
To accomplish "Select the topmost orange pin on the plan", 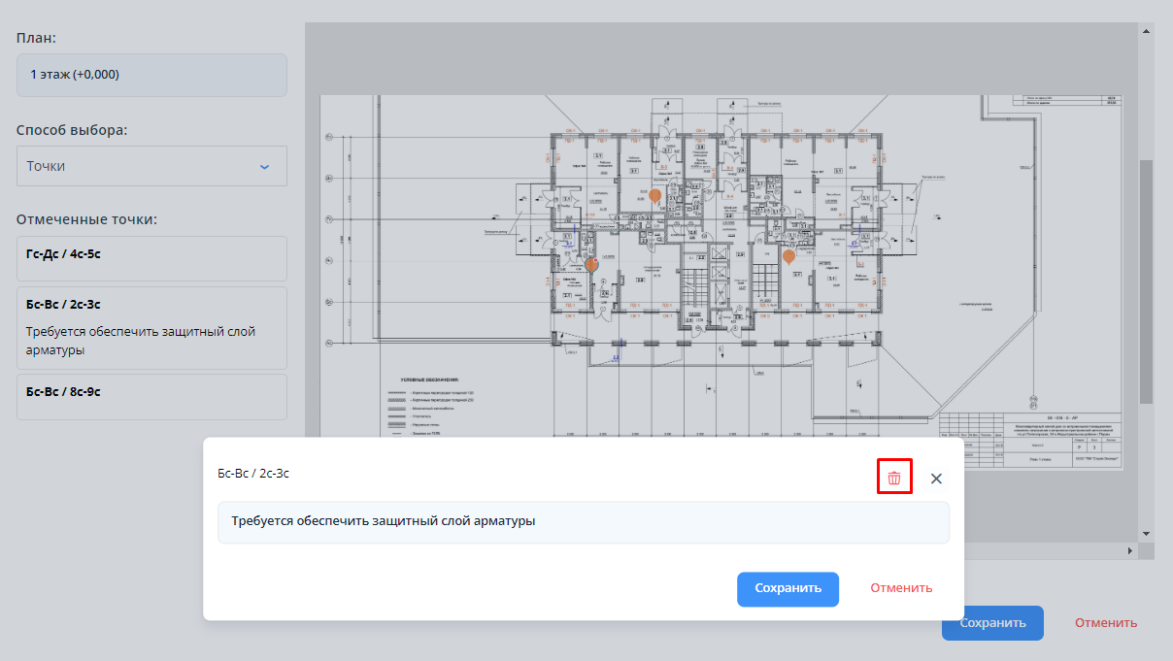I will (655, 196).
